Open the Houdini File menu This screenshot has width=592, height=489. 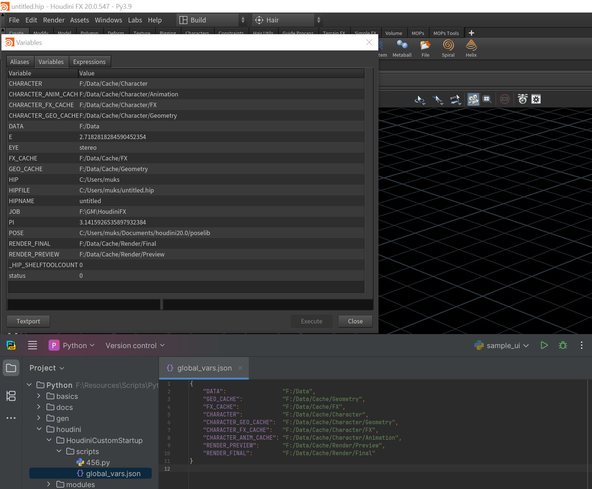[14, 20]
